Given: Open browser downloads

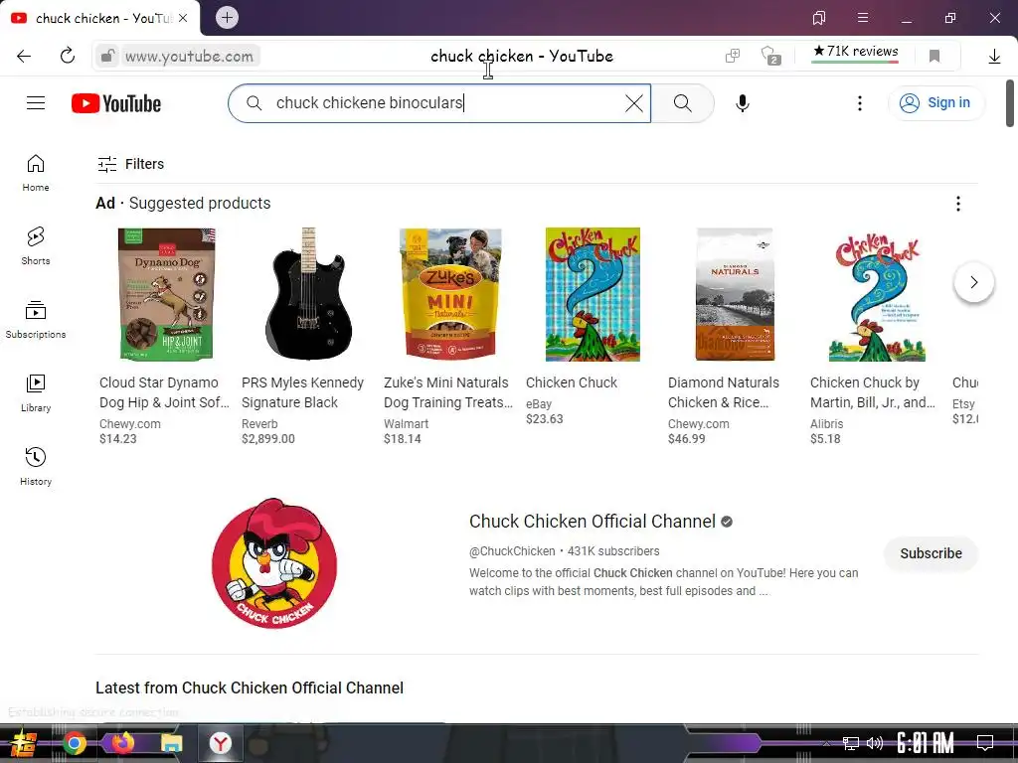Looking at the screenshot, I should pyautogui.click(x=994, y=57).
